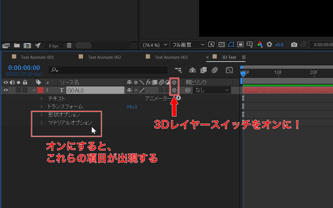Click the new composition icon
The image size is (333, 208).
coord(27,46)
